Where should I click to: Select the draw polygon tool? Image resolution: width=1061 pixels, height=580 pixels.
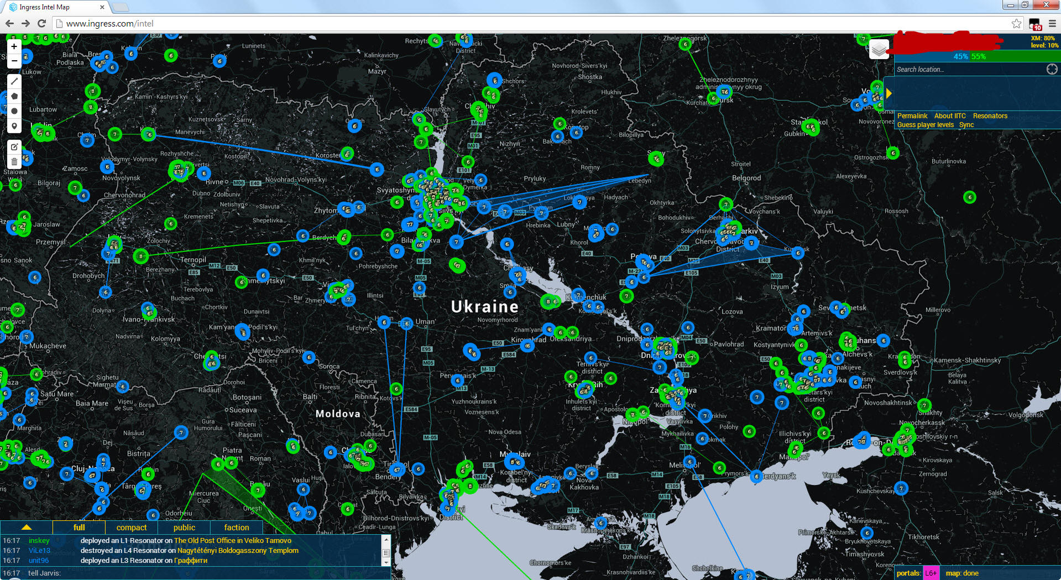click(14, 96)
